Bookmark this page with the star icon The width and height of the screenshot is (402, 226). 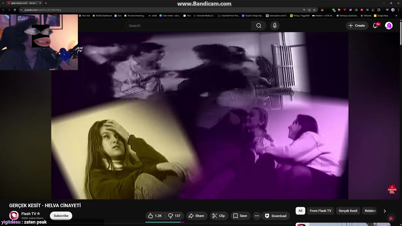pyautogui.click(x=314, y=10)
